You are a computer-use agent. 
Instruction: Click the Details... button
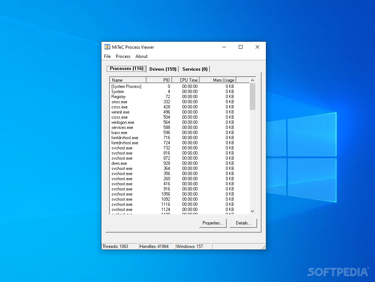[243, 223]
